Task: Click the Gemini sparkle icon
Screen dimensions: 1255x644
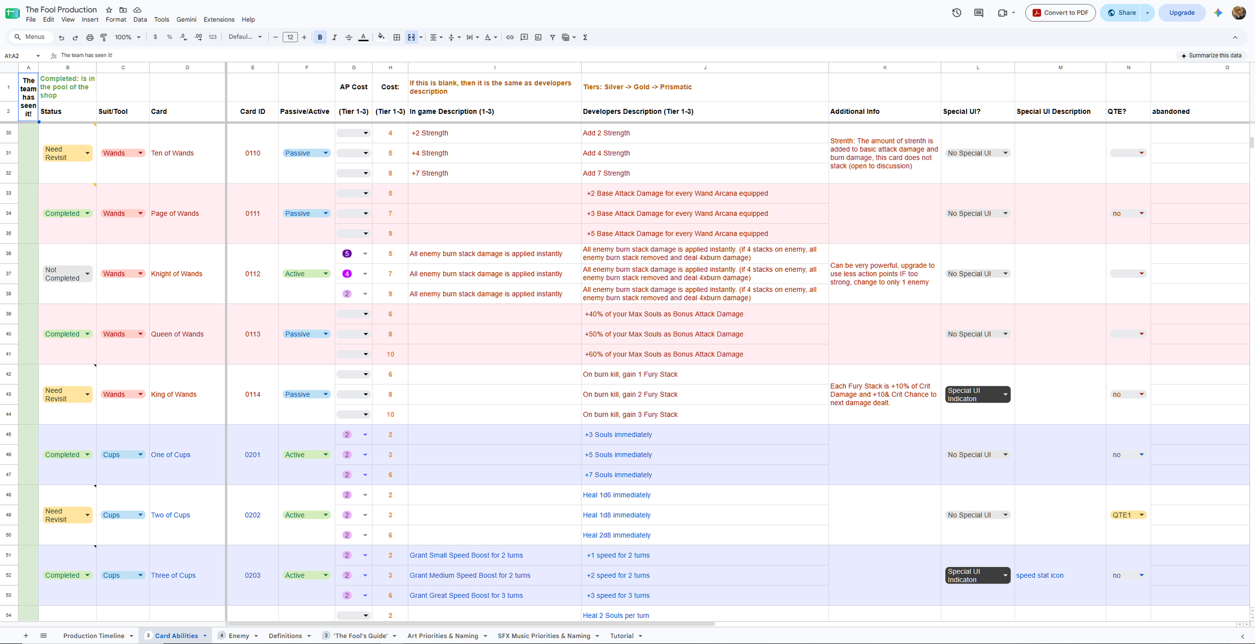Action: point(1218,13)
